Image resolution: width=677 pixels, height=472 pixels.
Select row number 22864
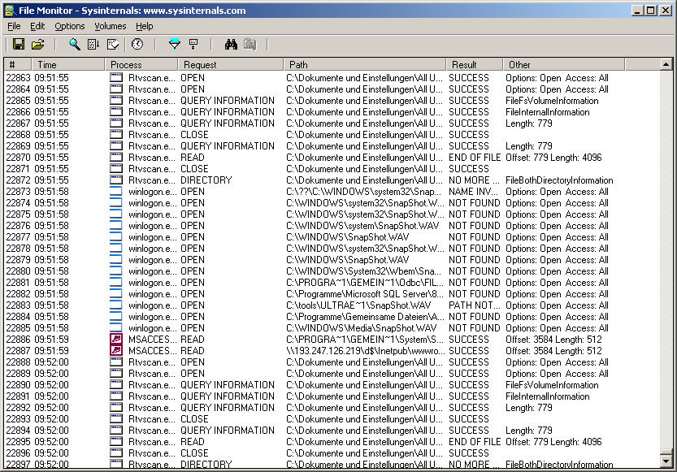click(18, 89)
